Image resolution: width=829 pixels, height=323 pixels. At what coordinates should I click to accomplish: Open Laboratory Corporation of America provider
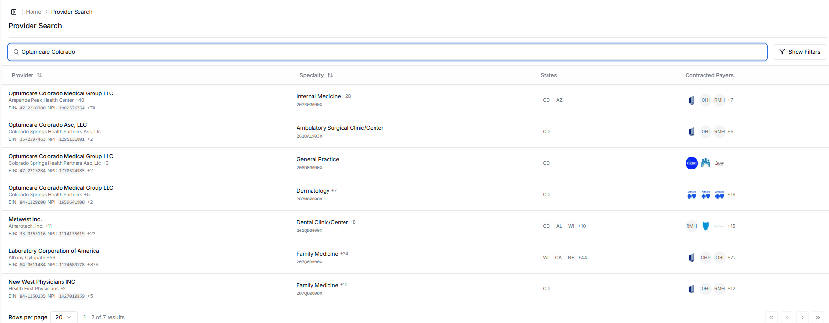coord(54,251)
